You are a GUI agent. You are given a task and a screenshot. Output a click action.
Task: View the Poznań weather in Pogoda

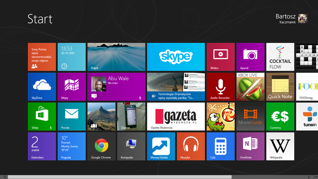[71, 146]
